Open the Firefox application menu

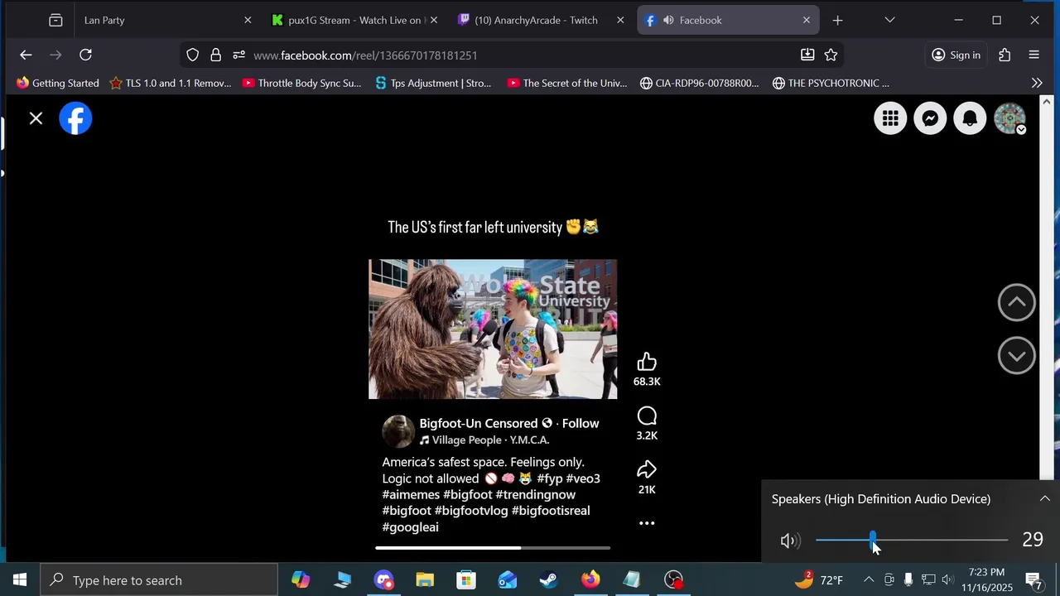click(x=1033, y=55)
